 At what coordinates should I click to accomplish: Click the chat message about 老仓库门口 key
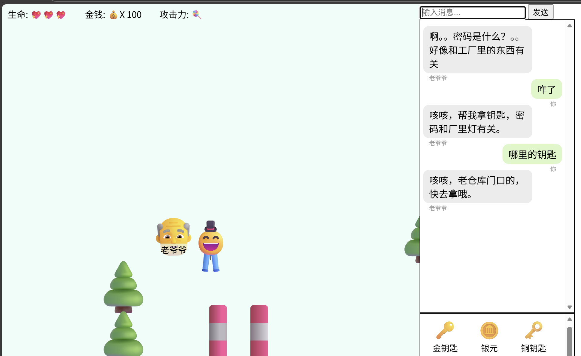pos(477,187)
